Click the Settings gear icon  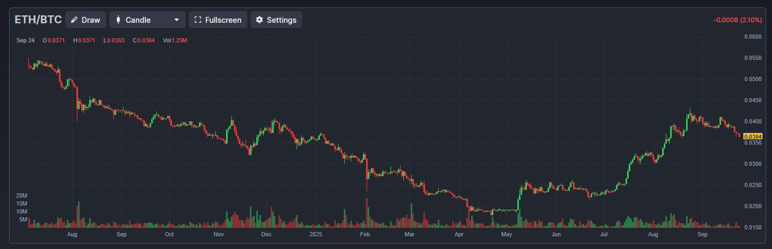[259, 20]
